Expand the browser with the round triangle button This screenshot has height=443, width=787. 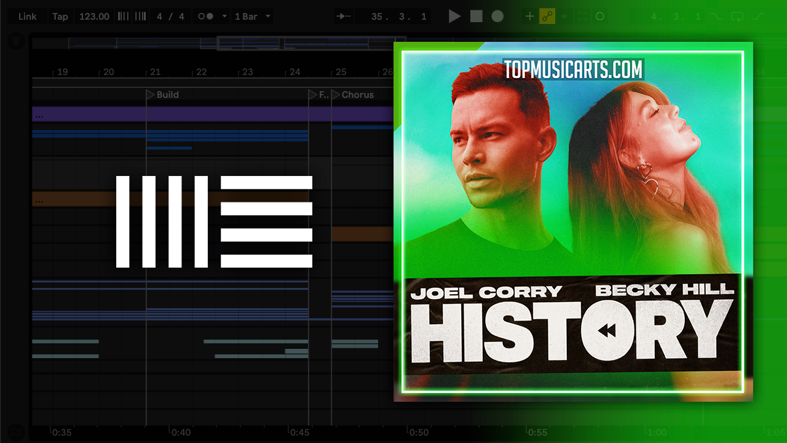tap(16, 41)
